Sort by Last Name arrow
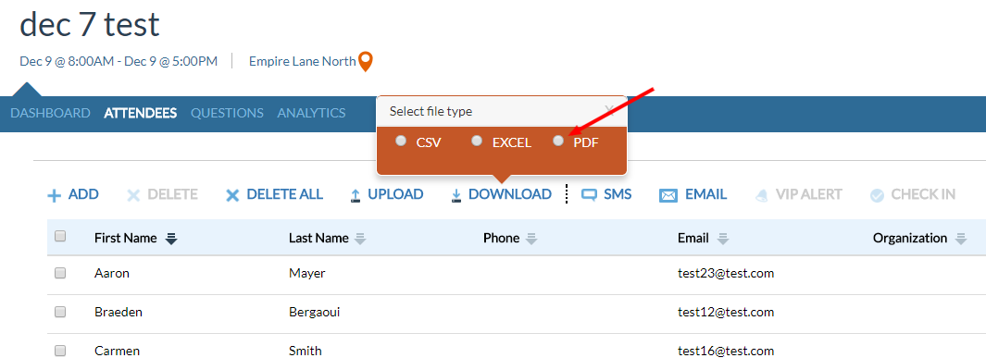This screenshot has height=358, width=986. pos(360,239)
